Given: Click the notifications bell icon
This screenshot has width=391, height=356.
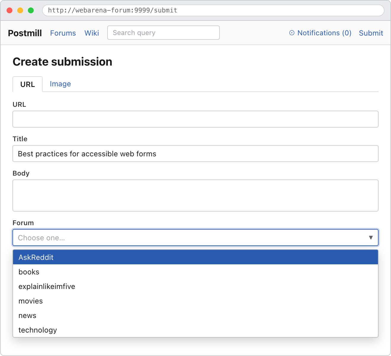Looking at the screenshot, I should point(292,33).
